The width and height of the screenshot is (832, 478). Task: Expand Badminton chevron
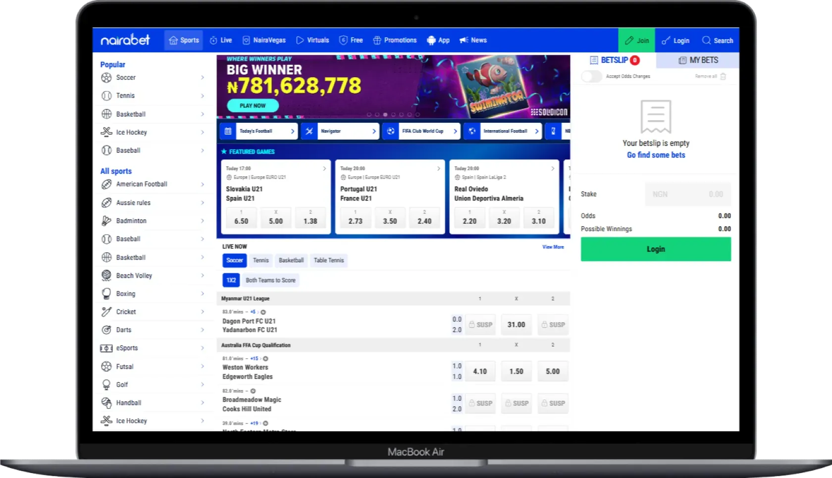click(203, 221)
